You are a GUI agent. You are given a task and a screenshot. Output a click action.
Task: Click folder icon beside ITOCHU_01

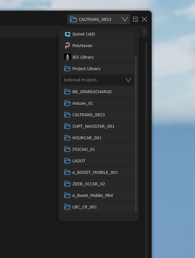point(68,149)
